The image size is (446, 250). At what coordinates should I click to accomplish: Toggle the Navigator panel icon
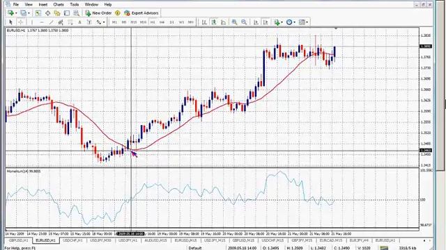click(57, 13)
